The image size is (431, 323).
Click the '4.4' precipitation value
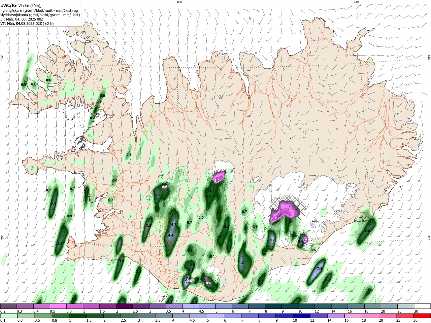click(x=170, y=235)
